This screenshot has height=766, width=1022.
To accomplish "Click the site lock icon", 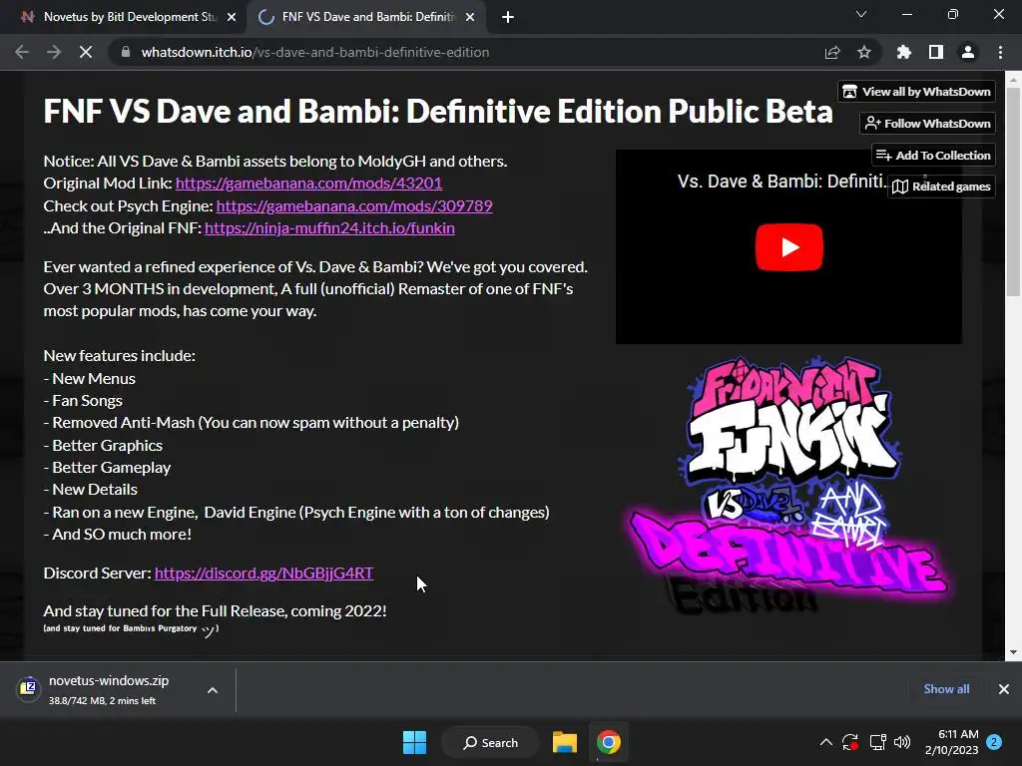I will 126,52.
